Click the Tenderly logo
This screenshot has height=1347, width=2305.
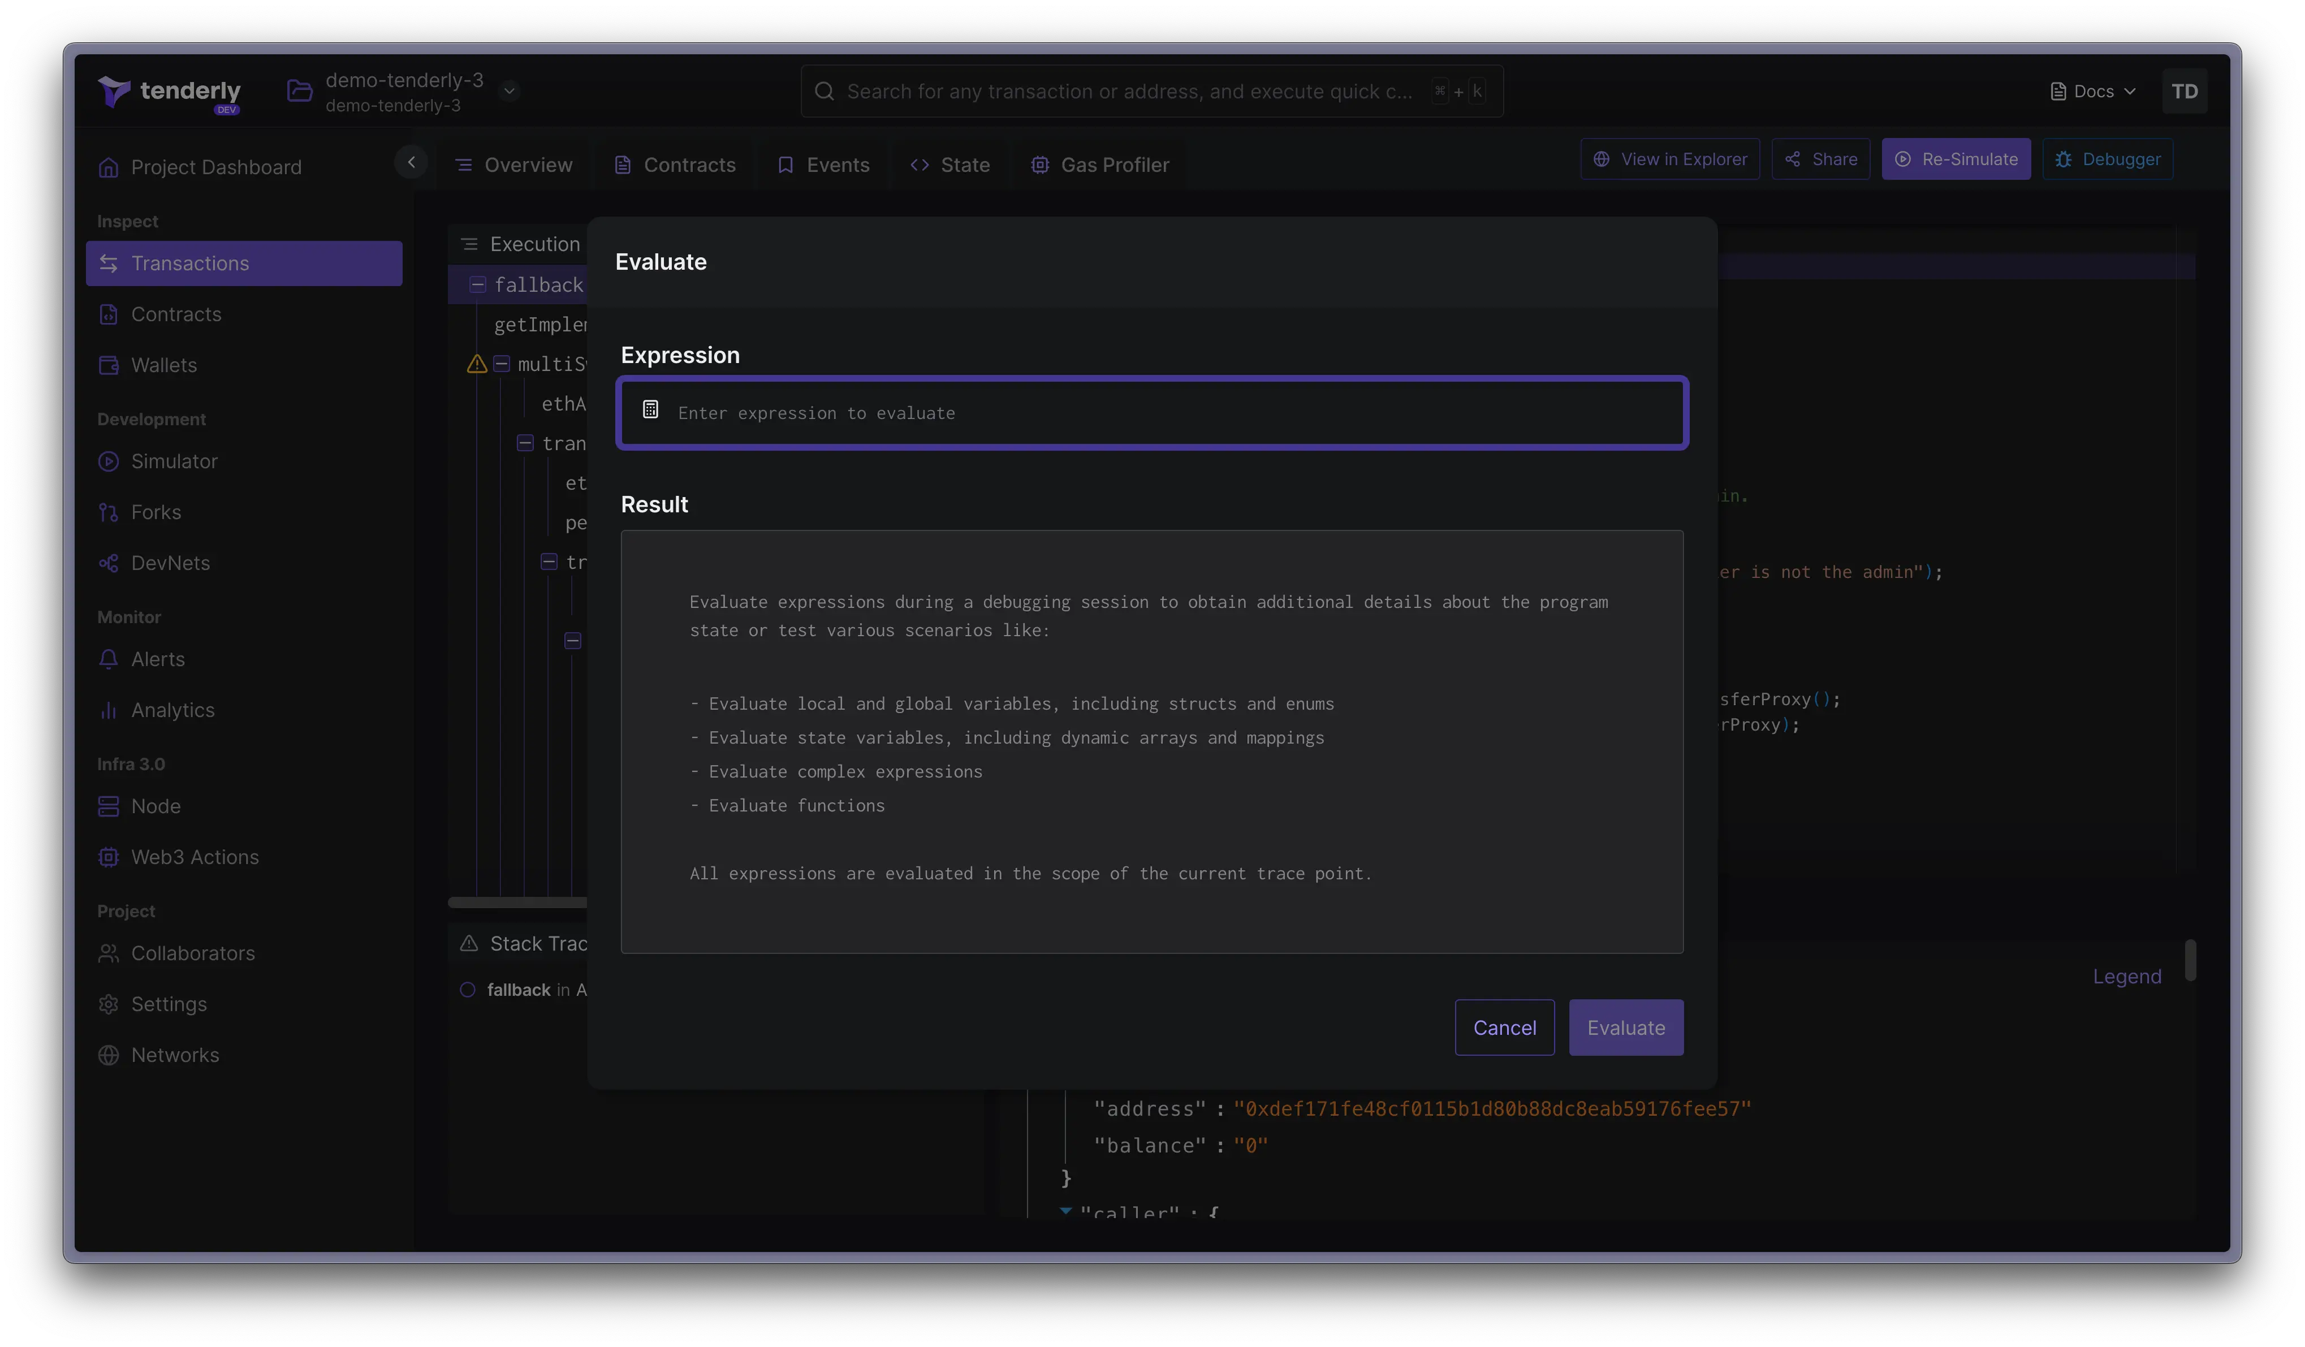click(x=169, y=92)
